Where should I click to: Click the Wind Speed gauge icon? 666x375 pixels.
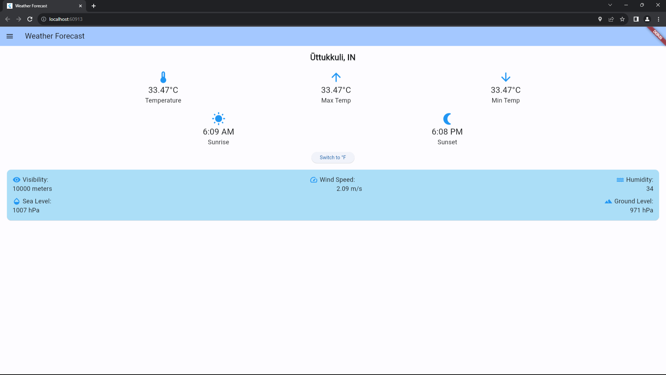pos(314,180)
